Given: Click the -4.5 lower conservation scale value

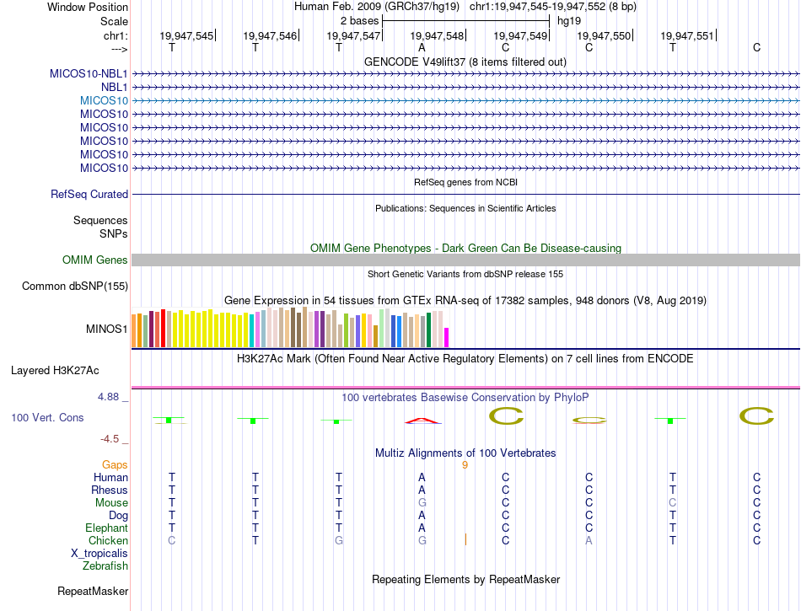Looking at the screenshot, I should coord(110,439).
